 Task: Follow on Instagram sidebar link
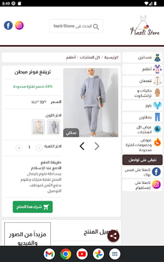coord(142,185)
